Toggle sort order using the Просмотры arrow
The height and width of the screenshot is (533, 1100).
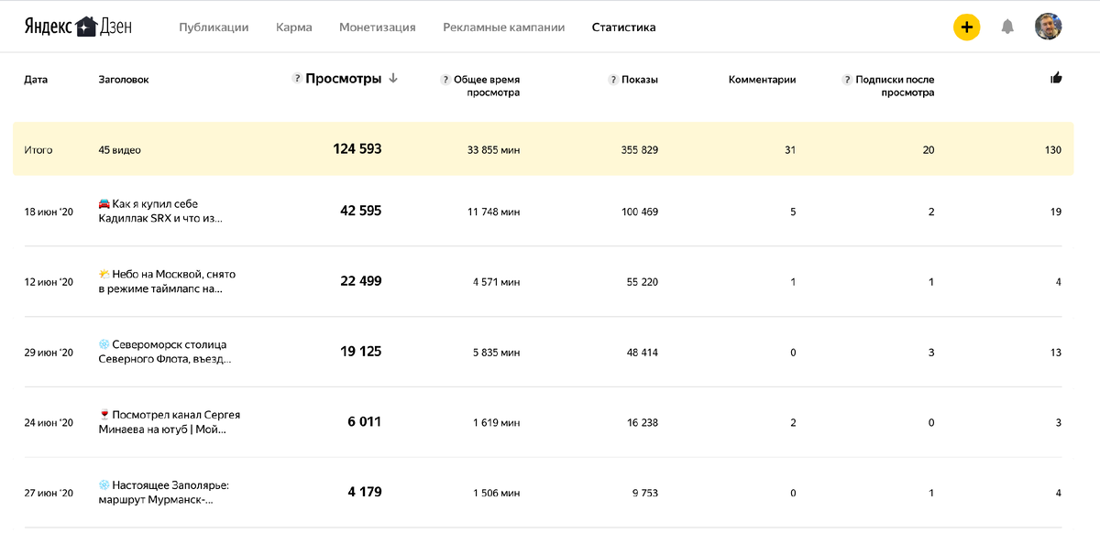(393, 79)
